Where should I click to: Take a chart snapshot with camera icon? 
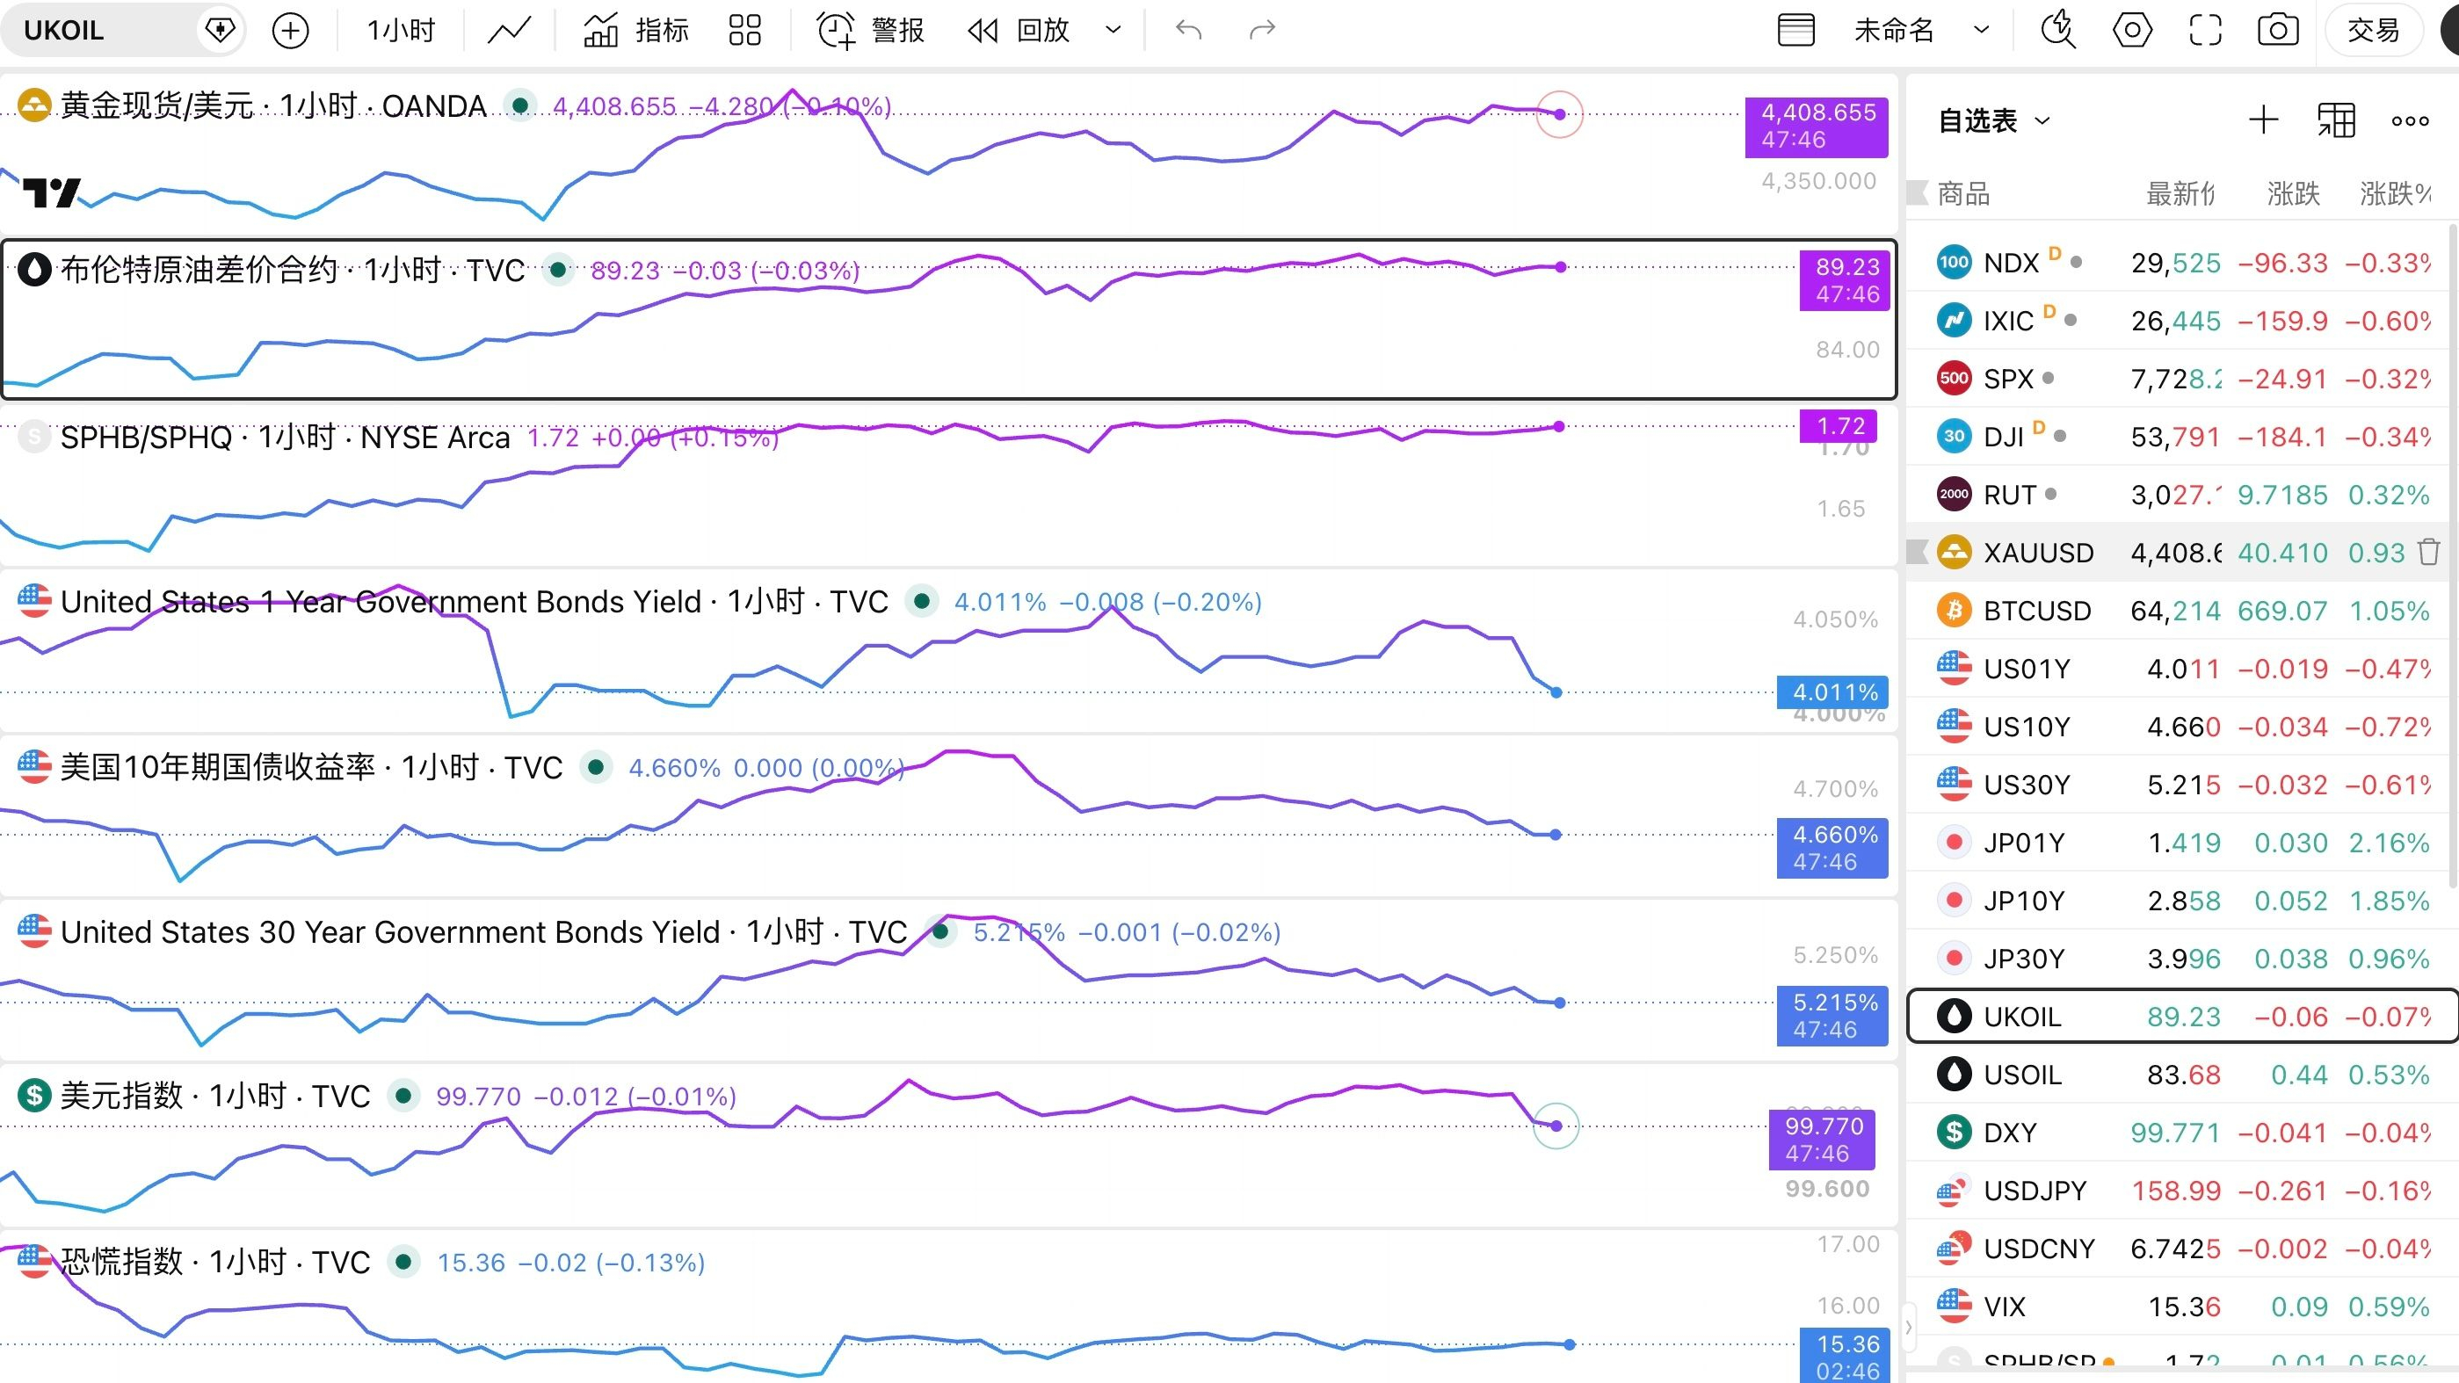[2278, 31]
